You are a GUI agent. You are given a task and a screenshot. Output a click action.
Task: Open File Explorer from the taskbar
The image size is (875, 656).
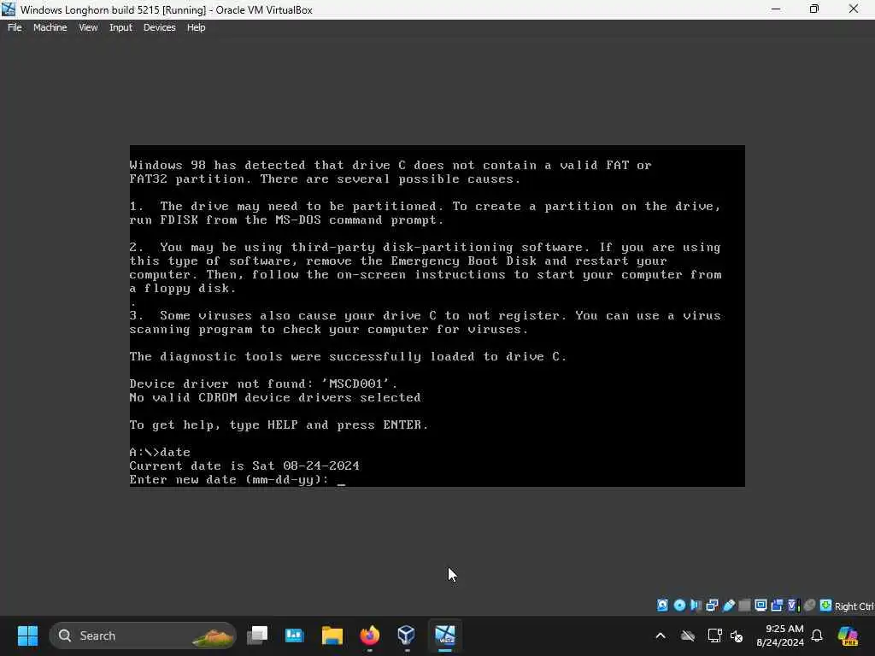point(332,635)
